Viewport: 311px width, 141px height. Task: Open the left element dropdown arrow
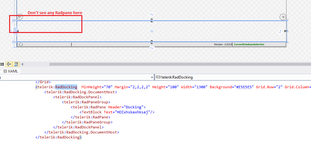[152, 77]
